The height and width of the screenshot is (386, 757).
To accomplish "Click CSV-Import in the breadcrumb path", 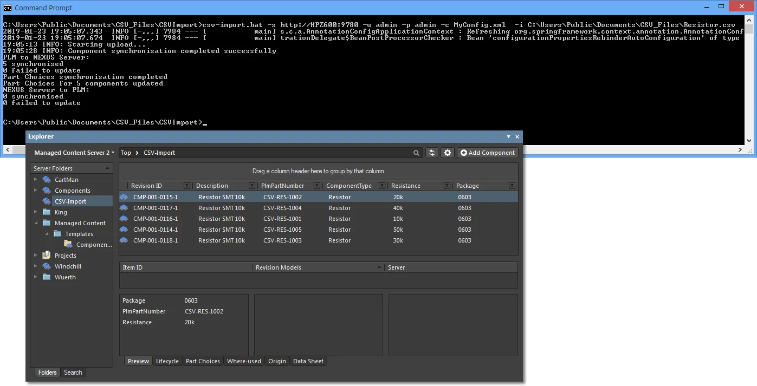I will (x=159, y=153).
